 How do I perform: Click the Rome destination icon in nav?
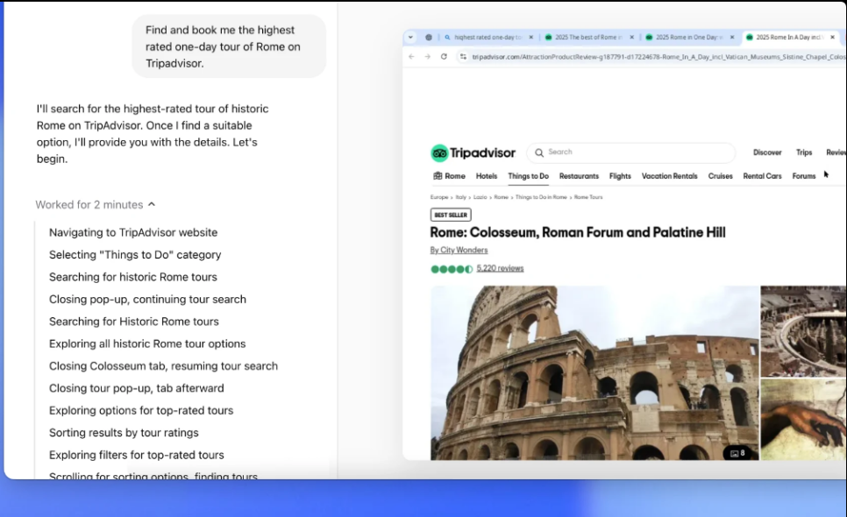(x=438, y=176)
